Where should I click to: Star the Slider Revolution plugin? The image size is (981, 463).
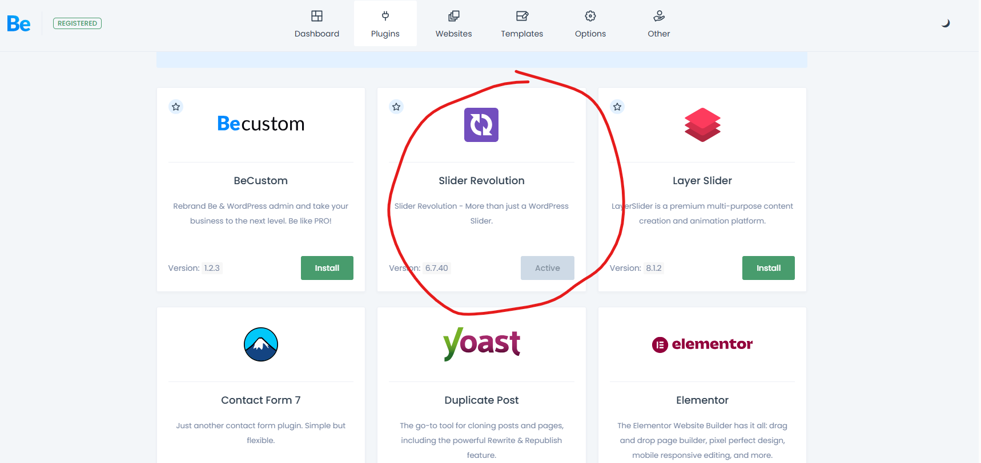pyautogui.click(x=396, y=107)
